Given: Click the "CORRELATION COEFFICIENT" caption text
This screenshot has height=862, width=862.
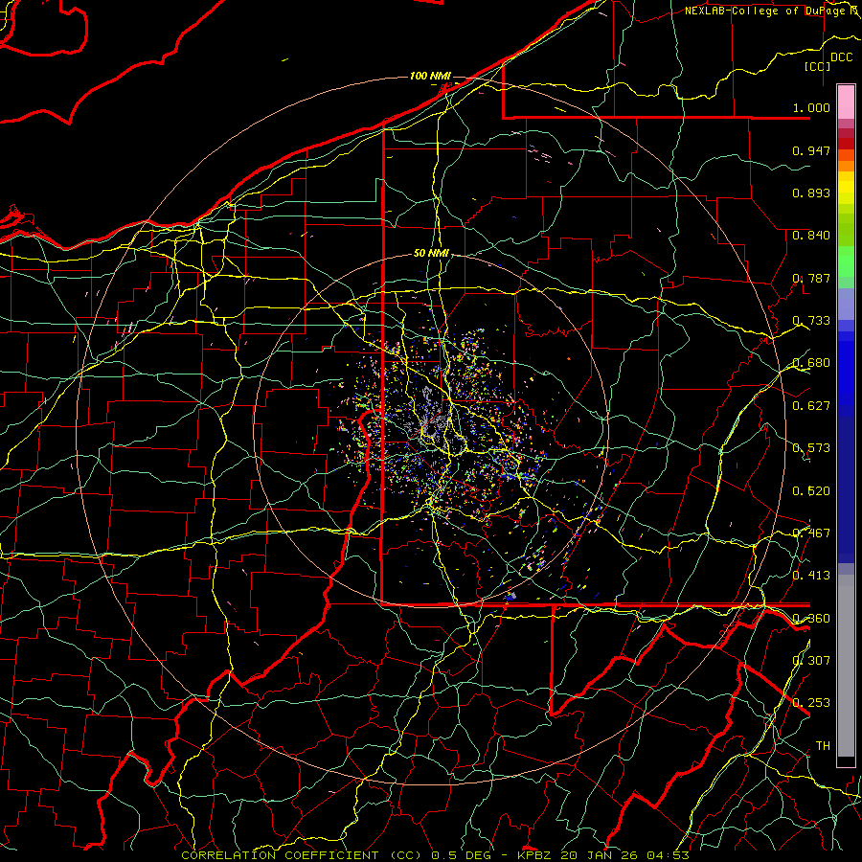Looking at the screenshot, I should pyautogui.click(x=280, y=855).
